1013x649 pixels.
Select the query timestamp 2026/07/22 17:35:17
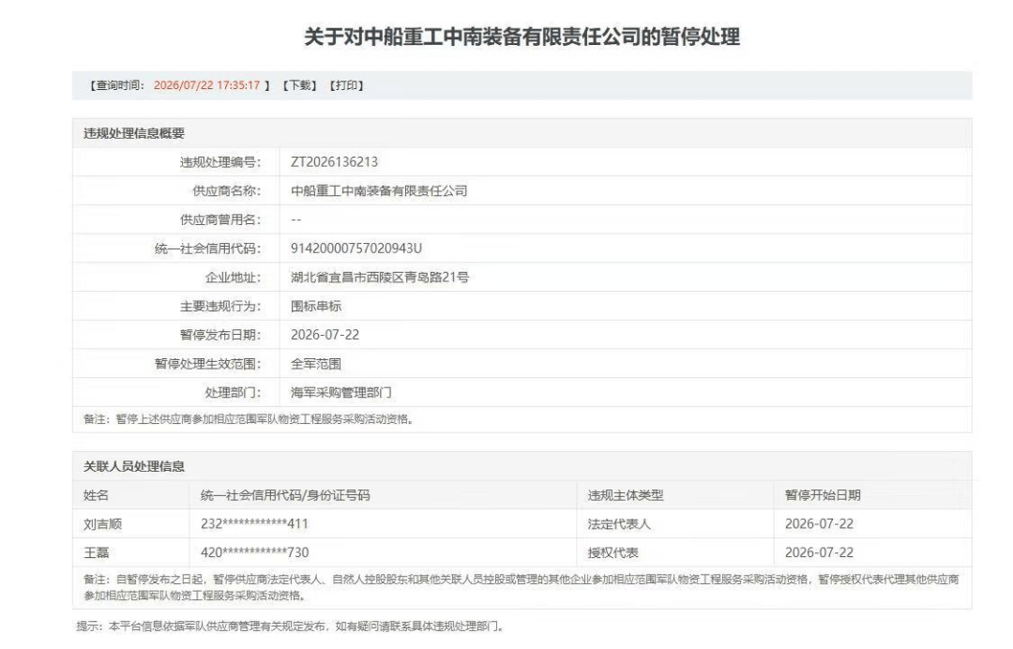pyautogui.click(x=206, y=85)
